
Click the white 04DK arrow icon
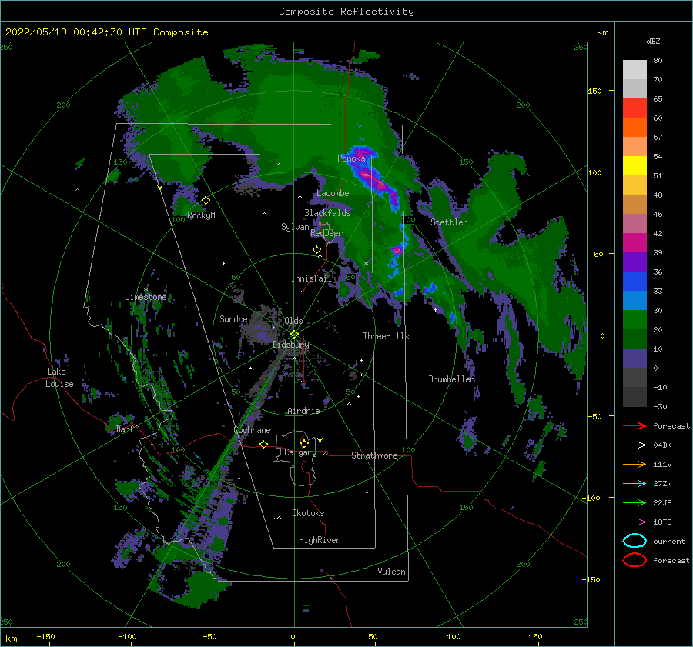634,445
